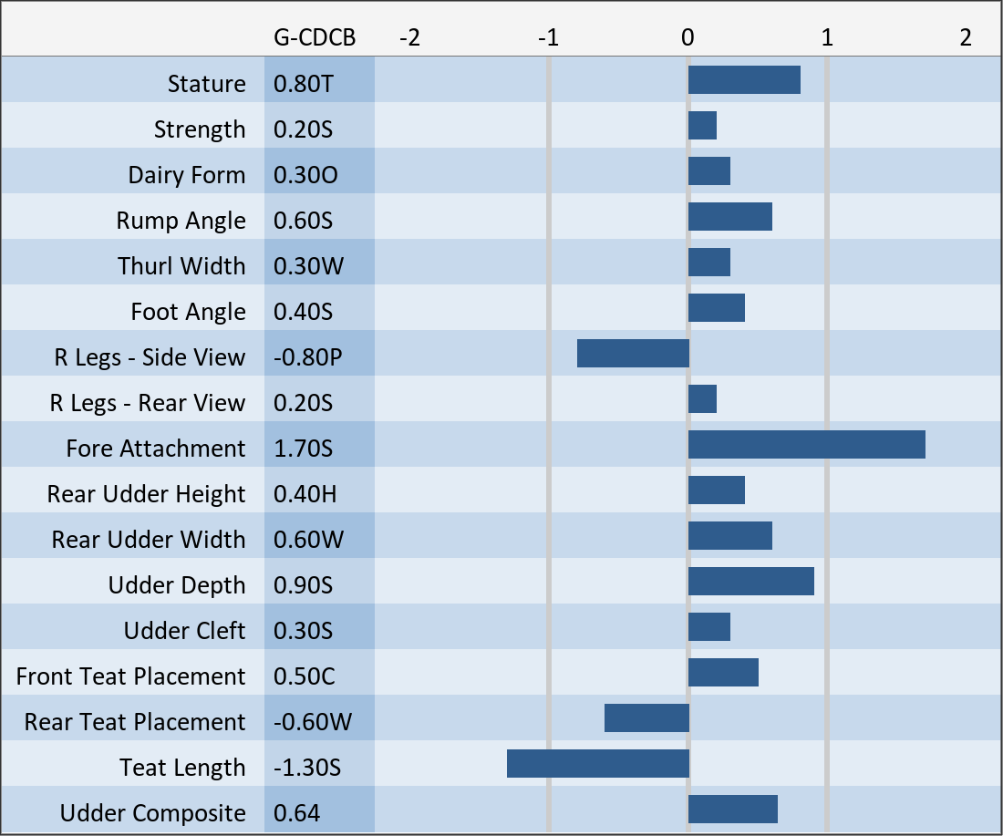Select the Thurl Width label
The width and height of the screenshot is (1003, 836).
181,266
